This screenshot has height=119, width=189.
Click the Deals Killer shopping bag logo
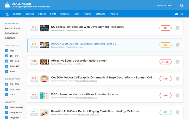click(x=7, y=5)
